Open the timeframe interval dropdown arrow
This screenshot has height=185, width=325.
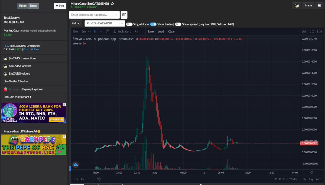pos(101,31)
